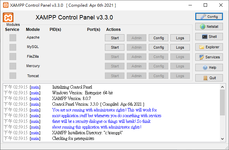Open the Explorer folder button
Viewport: 229px width, 150px height.
point(209,47)
